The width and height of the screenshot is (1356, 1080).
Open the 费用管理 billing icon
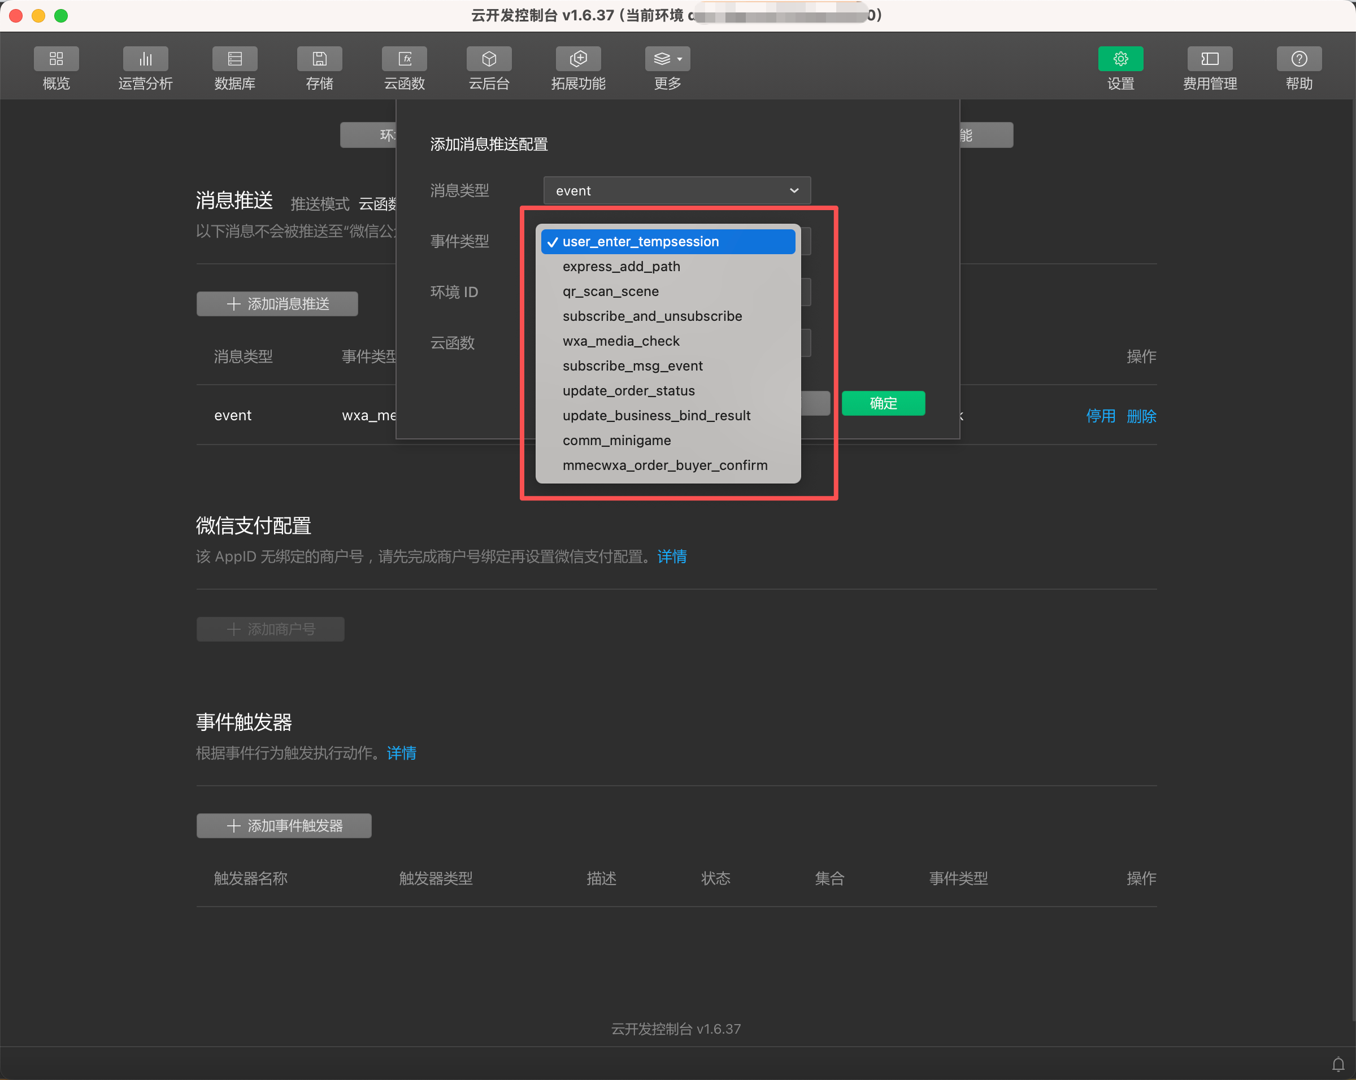(x=1210, y=60)
